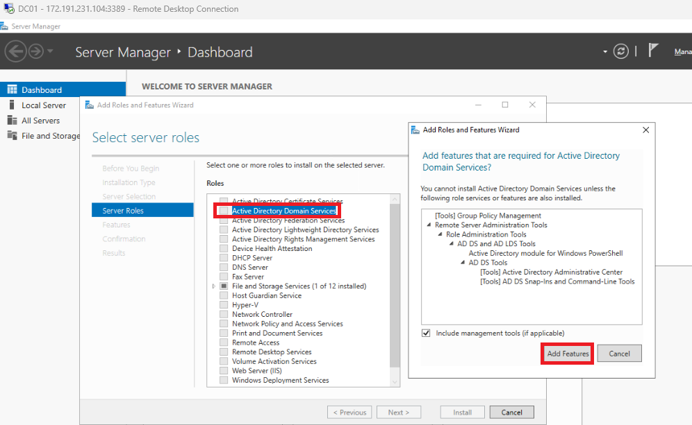The width and height of the screenshot is (692, 425).
Task: Click the wizard icon in the Add features dialog
Action: (415, 130)
